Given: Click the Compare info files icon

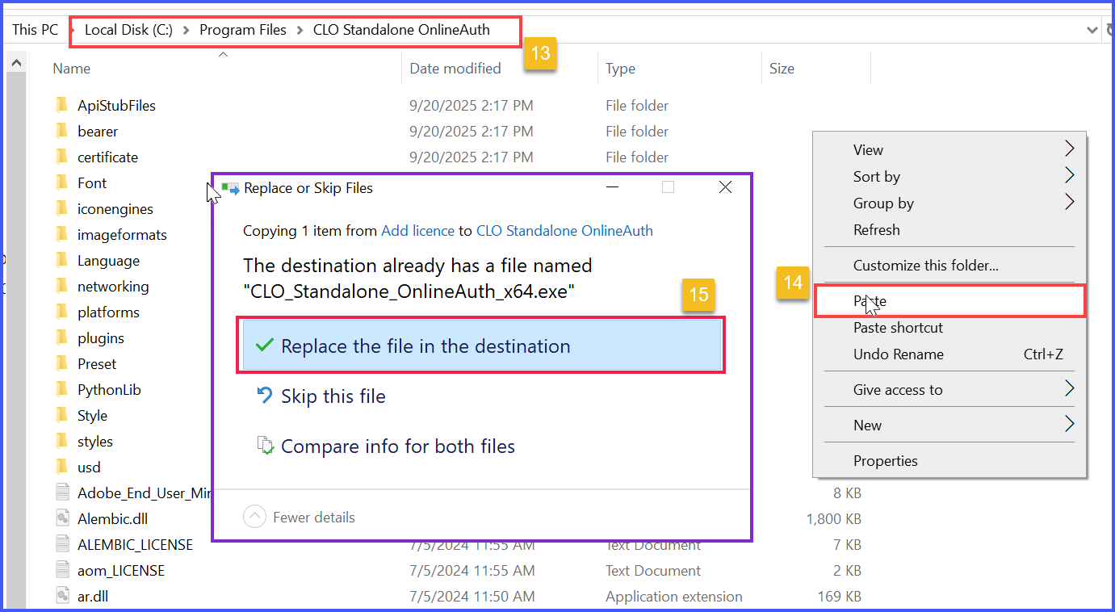Looking at the screenshot, I should [x=265, y=446].
